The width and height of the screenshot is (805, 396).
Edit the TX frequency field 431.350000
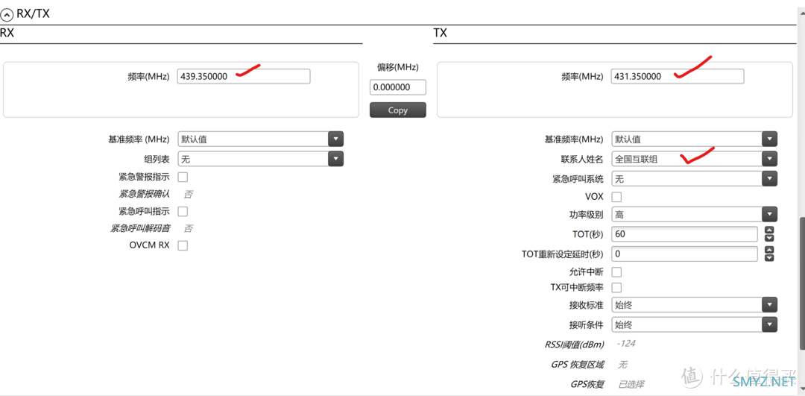click(678, 76)
